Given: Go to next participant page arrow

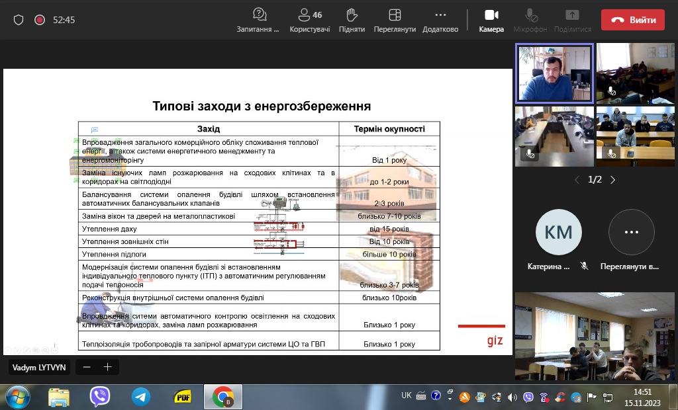Looking at the screenshot, I should (x=613, y=180).
